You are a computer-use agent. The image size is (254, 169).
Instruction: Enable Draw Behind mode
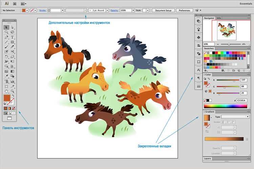[x=9, y=113]
